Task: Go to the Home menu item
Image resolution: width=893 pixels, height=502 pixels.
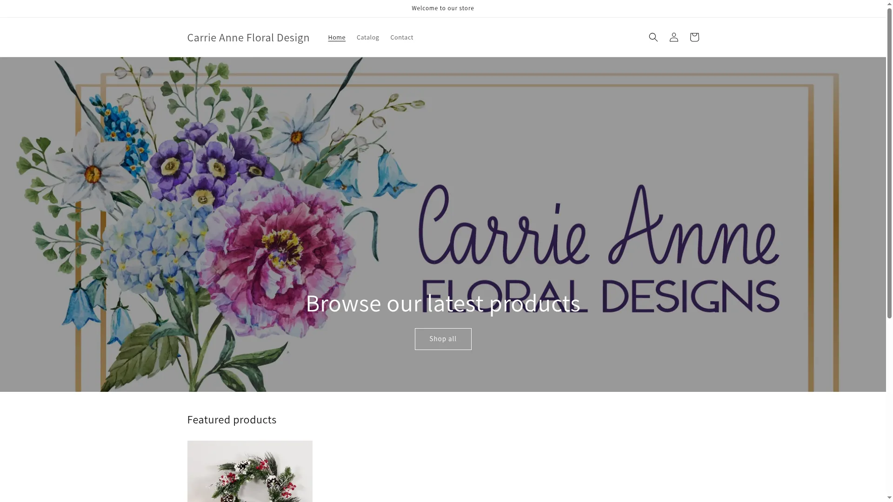Action: (336, 37)
